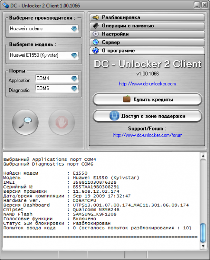Click the chipset value Qualcomm MSM6246
Screen dimensions: 210x260
click(x=96, y=210)
